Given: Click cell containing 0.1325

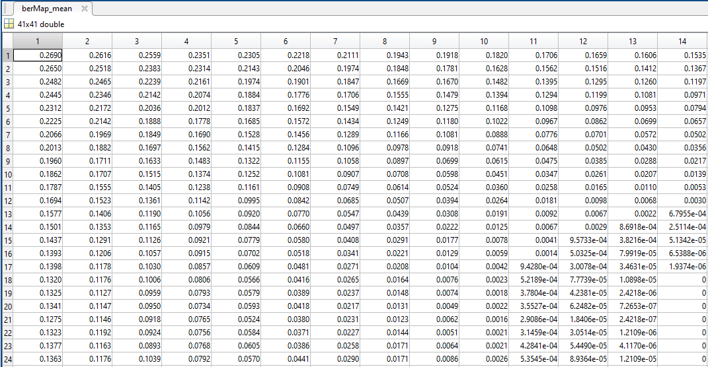Looking at the screenshot, I should point(38,292).
